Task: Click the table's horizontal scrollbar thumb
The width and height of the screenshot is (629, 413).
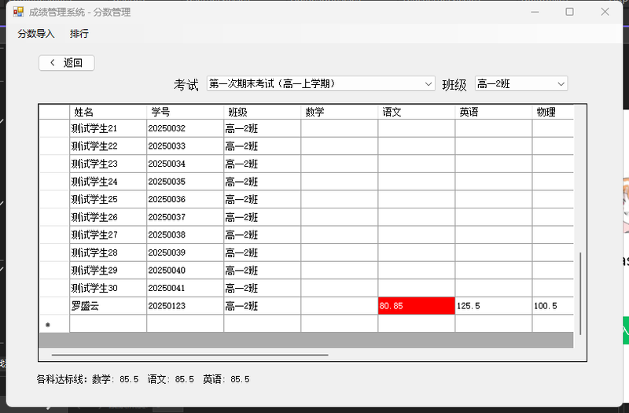Action: tap(189, 355)
